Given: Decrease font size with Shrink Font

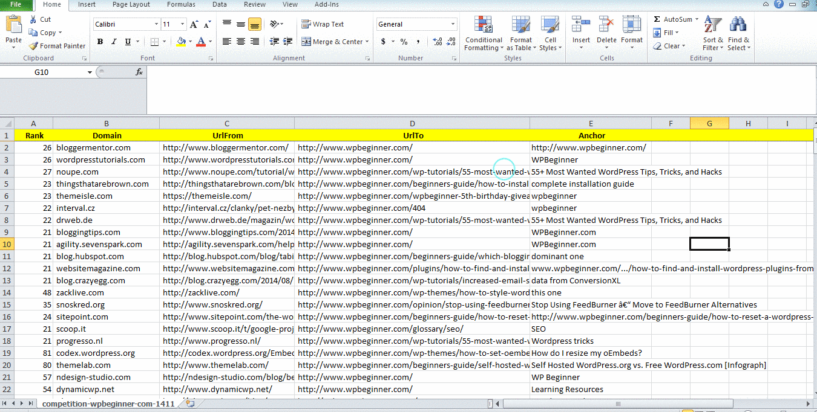Looking at the screenshot, I should [x=207, y=24].
